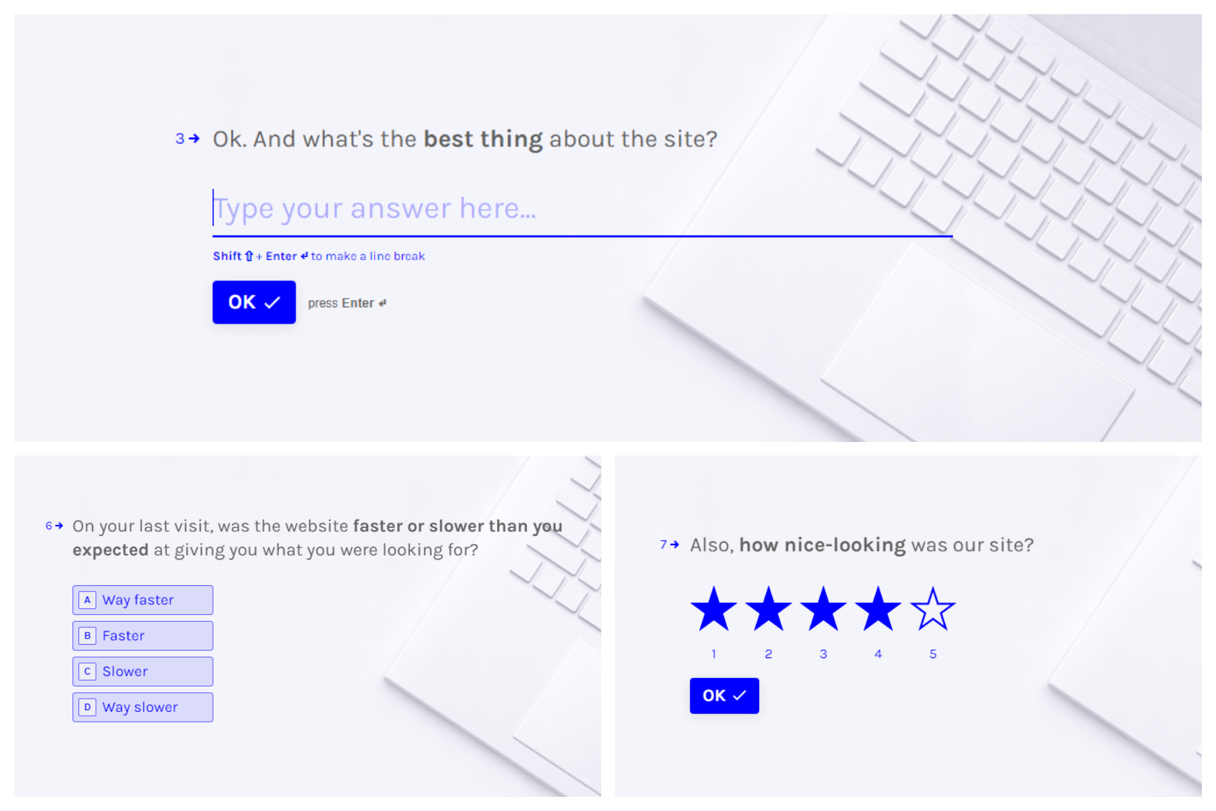Image resolution: width=1216 pixels, height=811 pixels.
Task: Select the third star in the rating
Action: click(824, 610)
